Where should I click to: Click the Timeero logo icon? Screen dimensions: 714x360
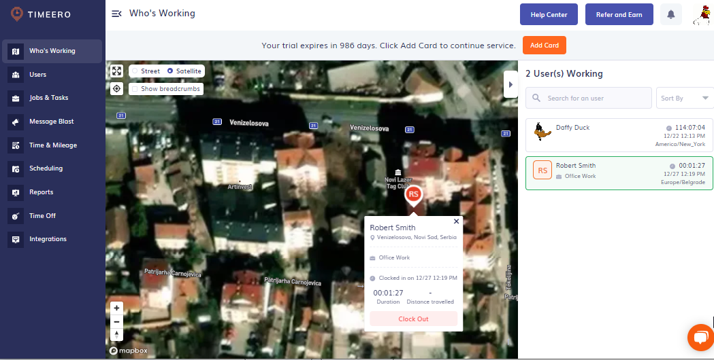tap(17, 14)
